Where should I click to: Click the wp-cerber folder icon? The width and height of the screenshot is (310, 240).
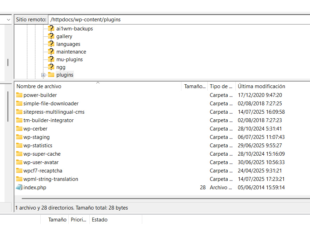tap(19, 129)
